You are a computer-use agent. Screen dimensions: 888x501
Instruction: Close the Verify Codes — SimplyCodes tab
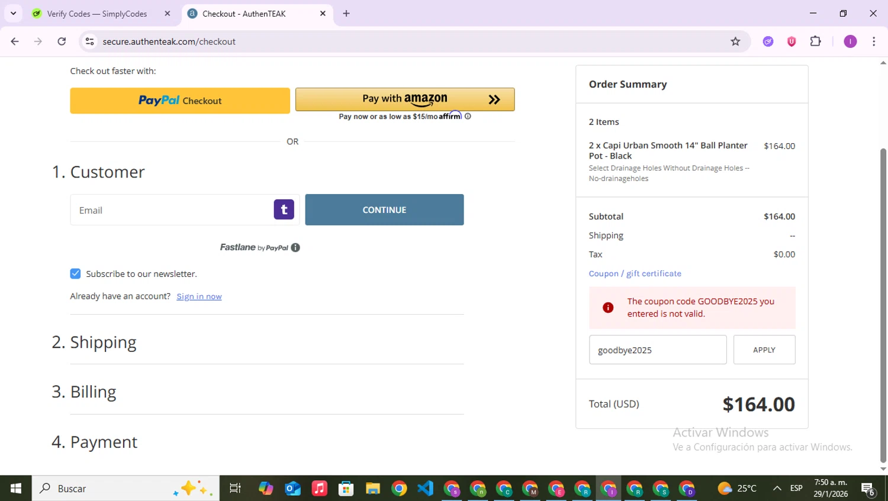click(168, 14)
